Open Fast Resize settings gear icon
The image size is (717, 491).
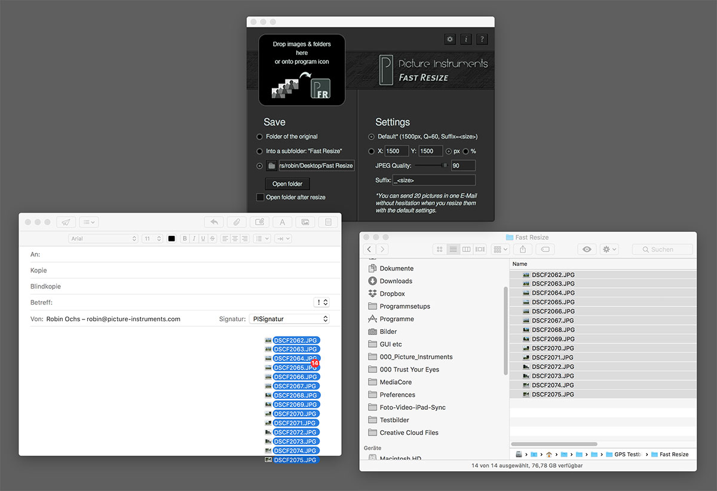pos(450,39)
